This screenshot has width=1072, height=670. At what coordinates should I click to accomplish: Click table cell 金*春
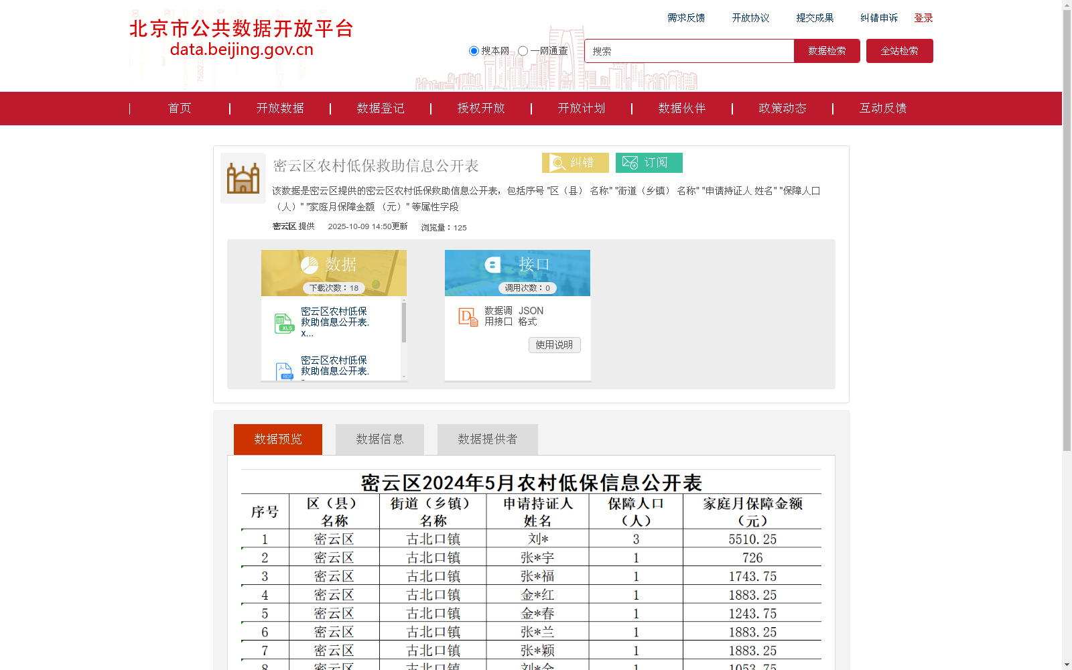coord(538,614)
